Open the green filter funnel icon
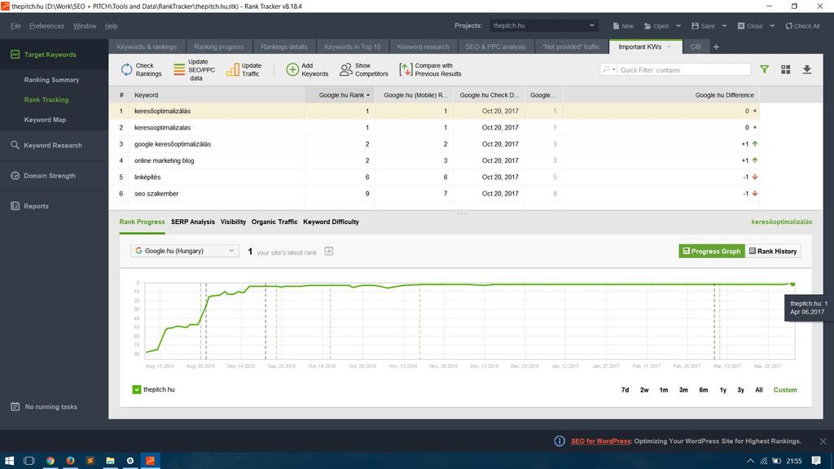Screen dimensions: 834x469 [x=764, y=70]
